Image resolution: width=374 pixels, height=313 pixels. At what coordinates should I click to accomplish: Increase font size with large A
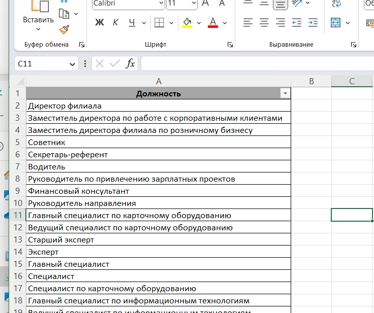click(205, 4)
